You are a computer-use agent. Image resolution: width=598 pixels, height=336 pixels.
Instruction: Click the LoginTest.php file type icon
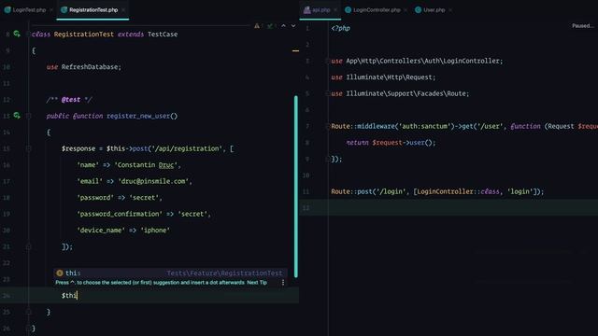(x=7, y=10)
